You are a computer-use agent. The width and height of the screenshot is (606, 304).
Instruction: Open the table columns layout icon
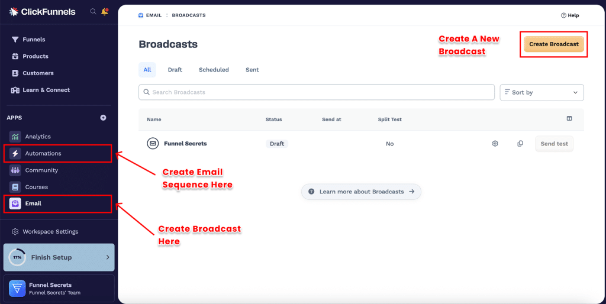pos(569,119)
